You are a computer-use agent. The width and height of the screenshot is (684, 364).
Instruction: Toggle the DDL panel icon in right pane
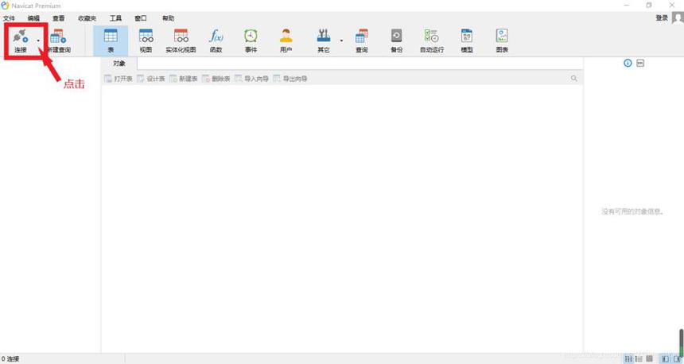click(x=640, y=64)
